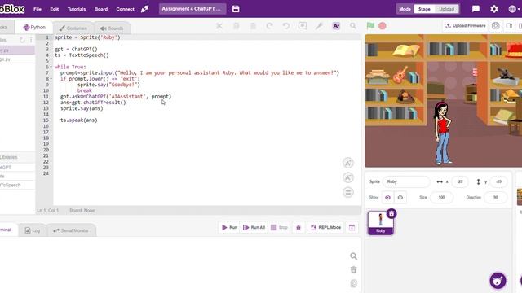Click the green flag to start
The width and height of the screenshot is (522, 293).
pos(370,25)
